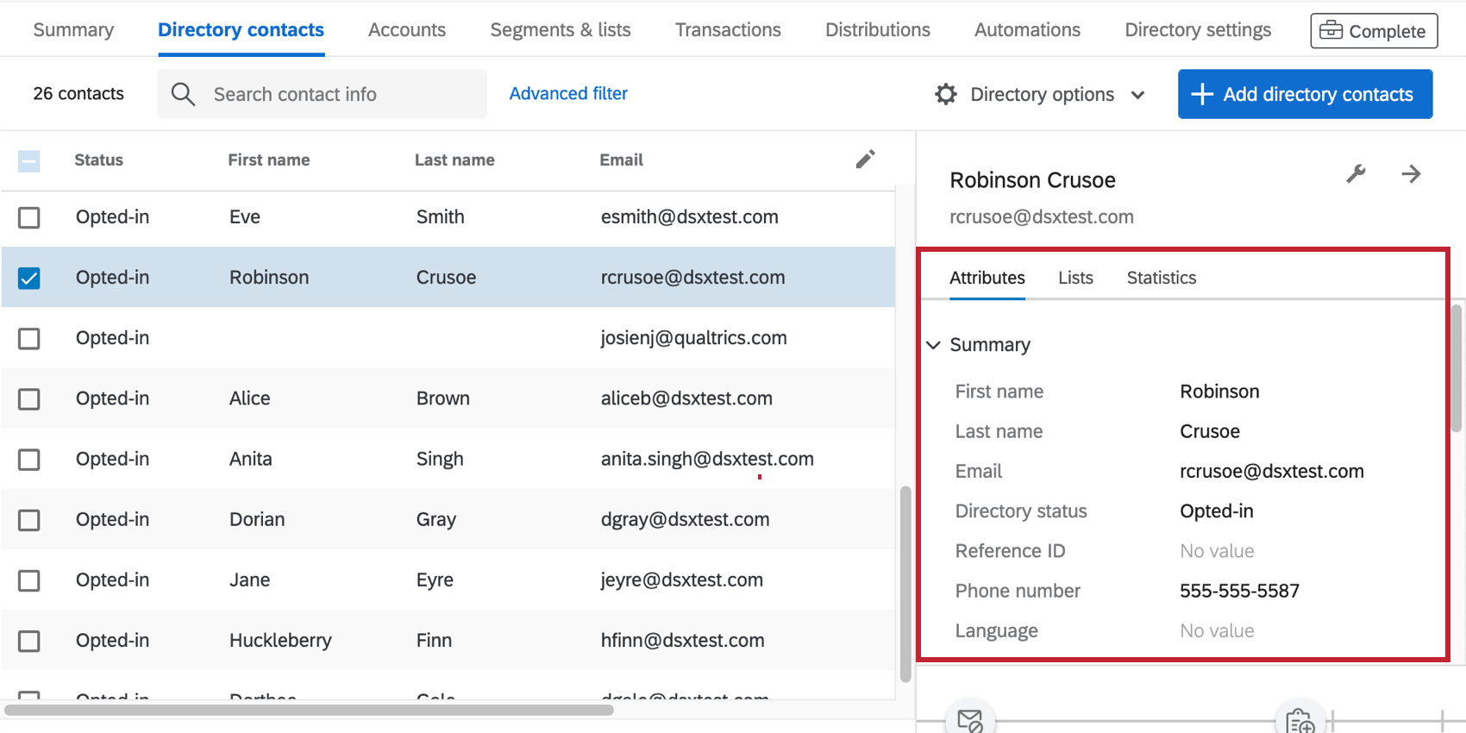Click the Add directory contacts button
Screen dimensions: 1466x733
(1306, 94)
